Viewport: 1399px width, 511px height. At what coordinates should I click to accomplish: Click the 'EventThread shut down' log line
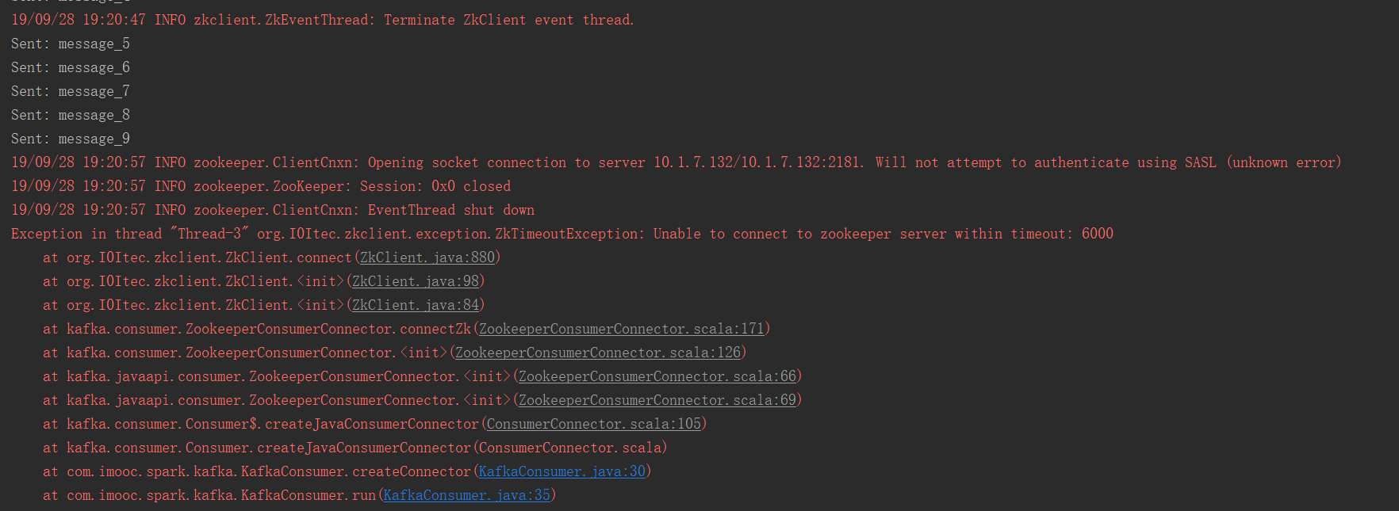pyautogui.click(x=273, y=210)
